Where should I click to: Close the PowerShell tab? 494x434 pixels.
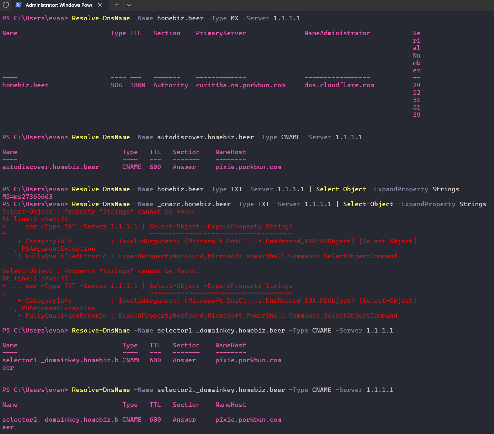pyautogui.click(x=100, y=5)
